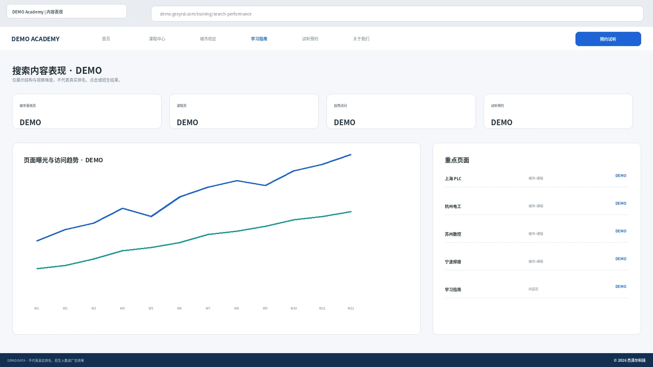The height and width of the screenshot is (367, 653).
Task: Select the DEMO Academy browser tab
Action: click(x=67, y=11)
